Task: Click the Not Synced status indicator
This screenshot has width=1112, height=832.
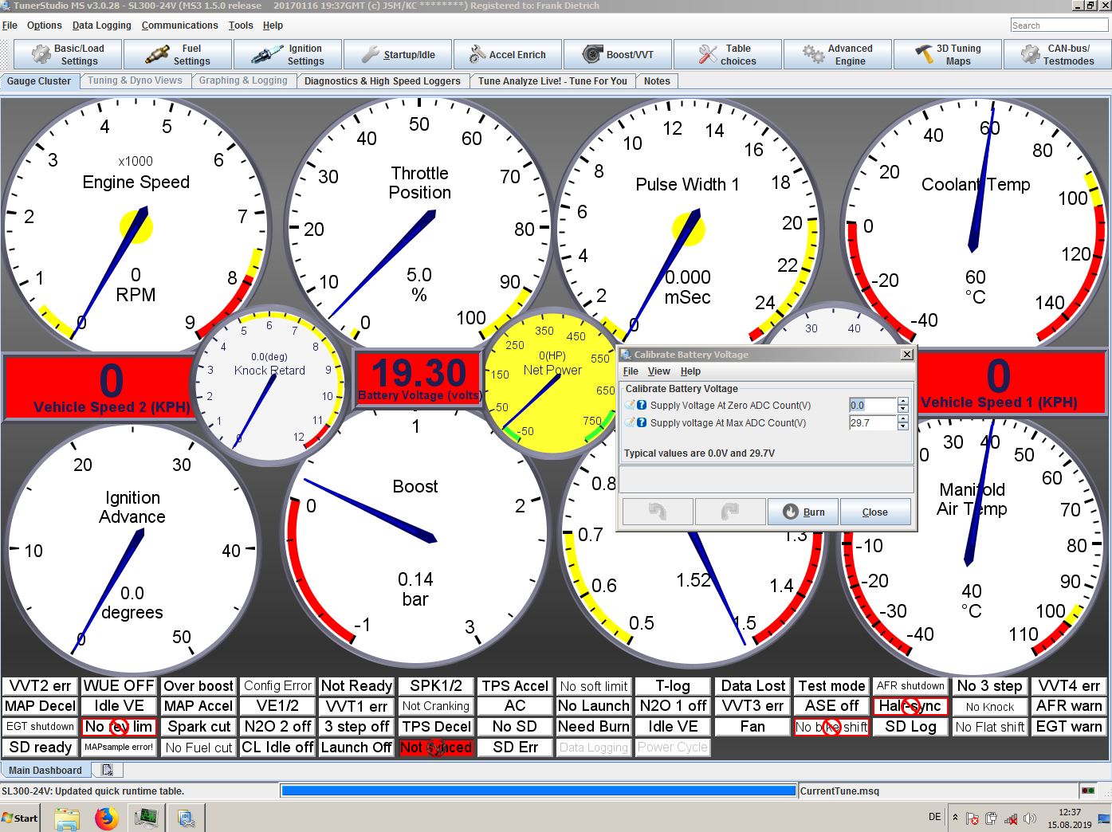Action: [x=436, y=748]
